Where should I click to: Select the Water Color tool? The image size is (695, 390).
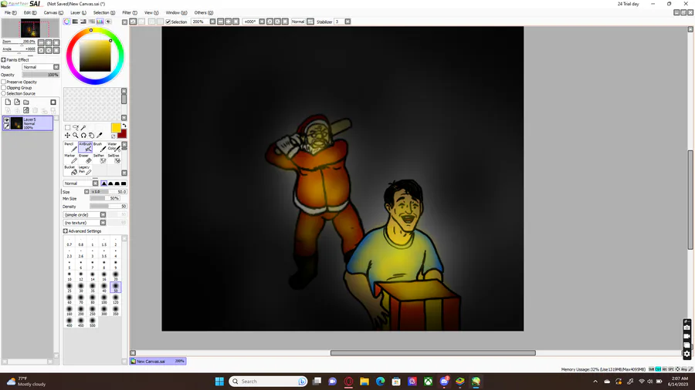(114, 146)
